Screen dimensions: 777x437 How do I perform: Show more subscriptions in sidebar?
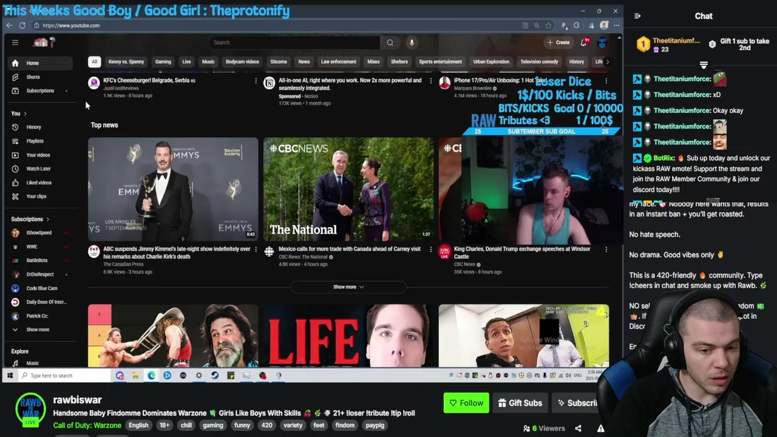[x=38, y=330]
